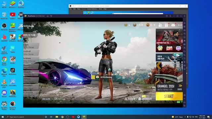Select the Erangel 2051 map mode selector
Viewport: 212px width, 119px height.
point(169,88)
